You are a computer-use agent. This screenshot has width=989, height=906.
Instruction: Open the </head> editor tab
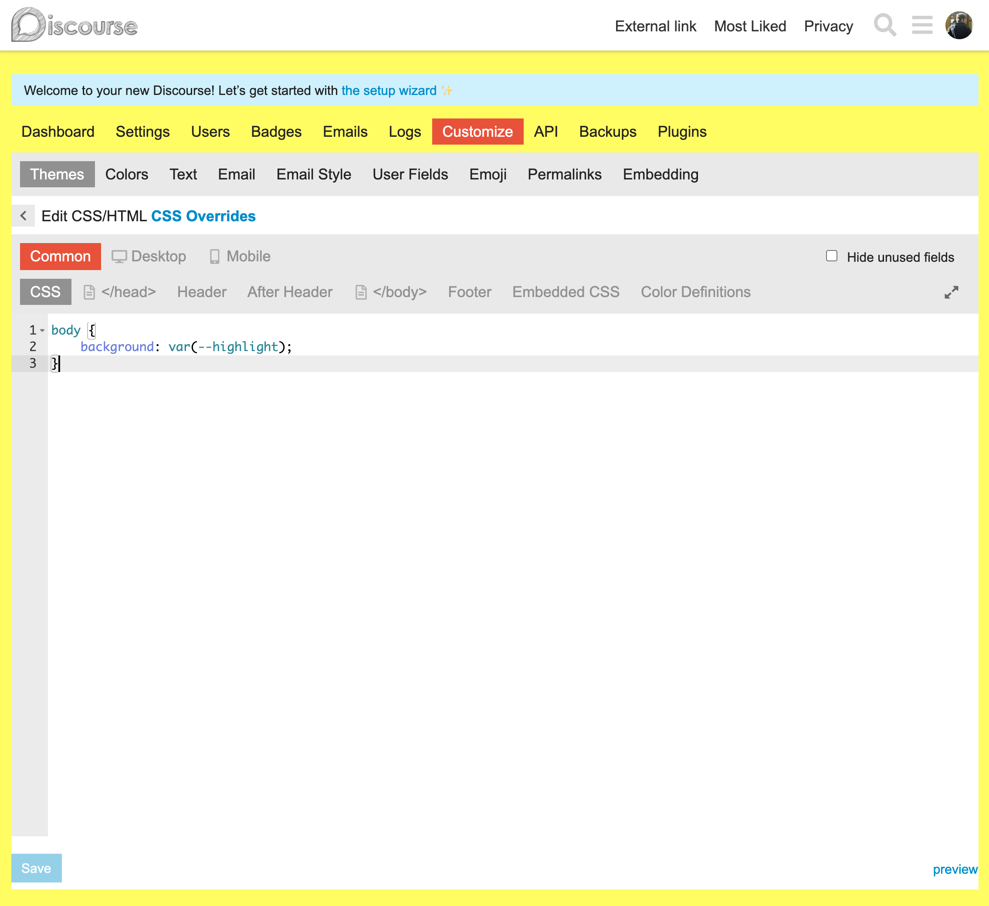coord(120,292)
